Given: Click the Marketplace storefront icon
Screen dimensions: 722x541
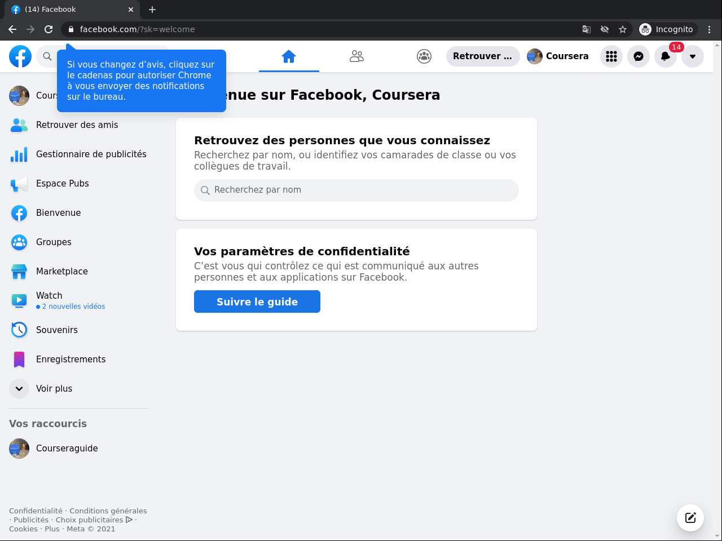Looking at the screenshot, I should (19, 272).
